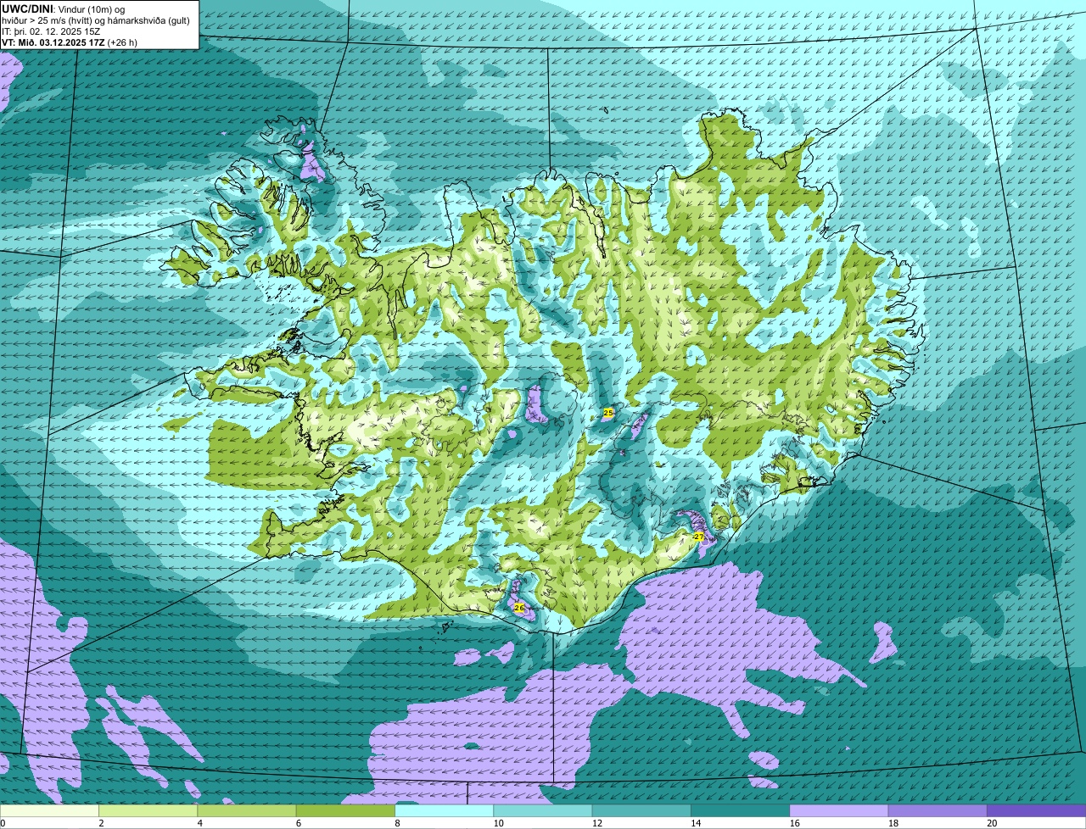
Task: Click the legend scale label 6
Action: (x=299, y=823)
